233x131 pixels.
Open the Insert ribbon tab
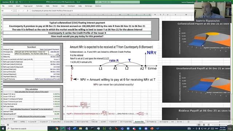[18, 6]
